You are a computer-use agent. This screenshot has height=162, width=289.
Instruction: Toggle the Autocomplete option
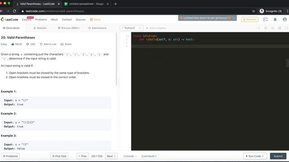[156, 28]
